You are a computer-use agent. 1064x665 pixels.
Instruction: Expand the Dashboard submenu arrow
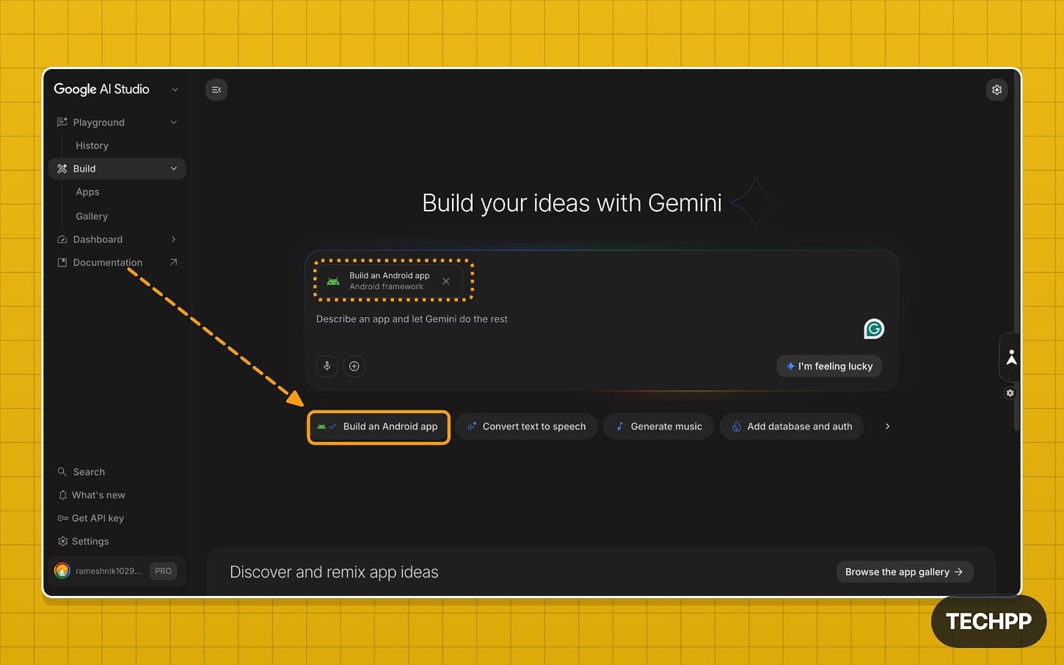[x=174, y=239]
